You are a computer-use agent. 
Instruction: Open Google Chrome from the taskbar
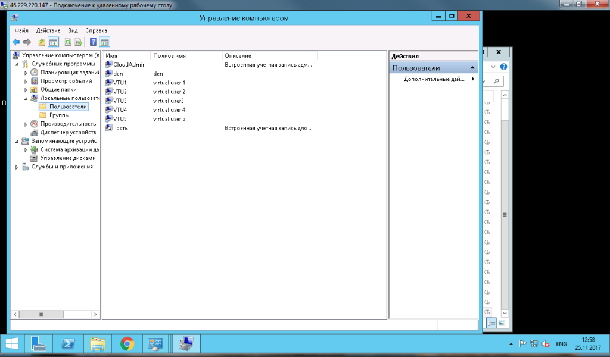click(127, 344)
